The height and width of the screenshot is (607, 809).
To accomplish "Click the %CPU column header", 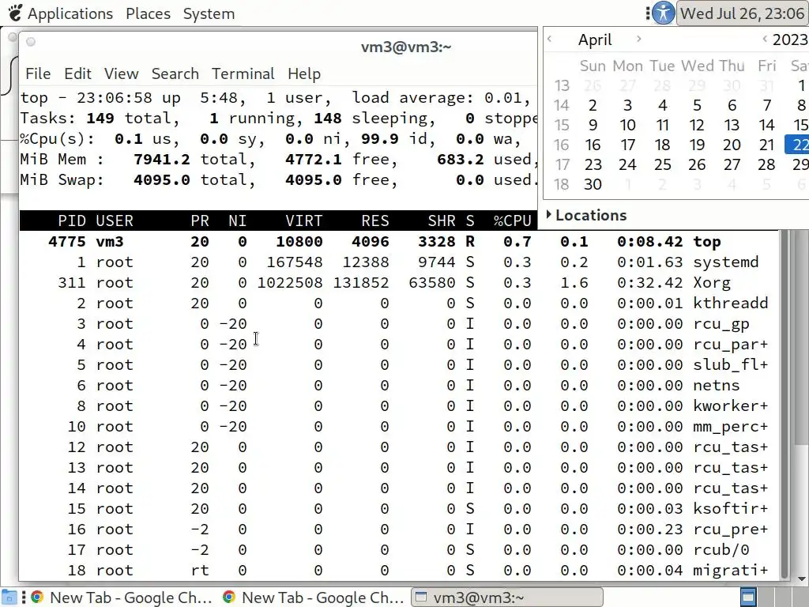I will (512, 221).
